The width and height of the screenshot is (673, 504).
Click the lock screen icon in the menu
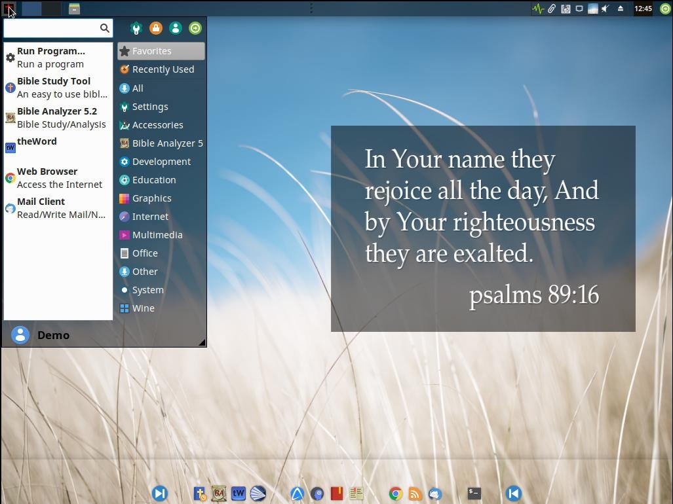(155, 28)
